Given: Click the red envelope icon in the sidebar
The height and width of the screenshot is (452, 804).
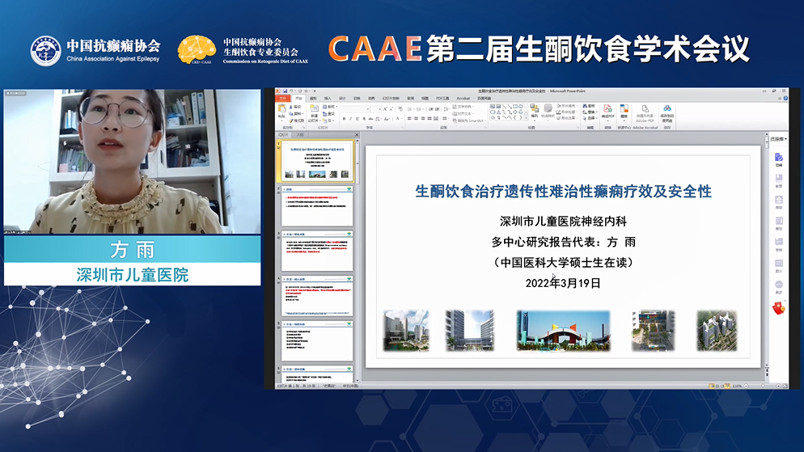Looking at the screenshot, I should [779, 308].
